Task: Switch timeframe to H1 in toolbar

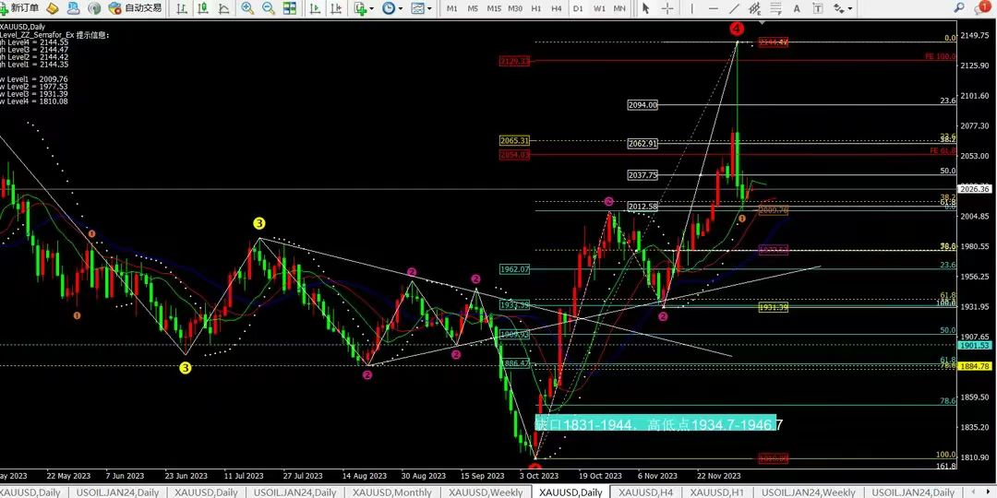Action: point(536,8)
